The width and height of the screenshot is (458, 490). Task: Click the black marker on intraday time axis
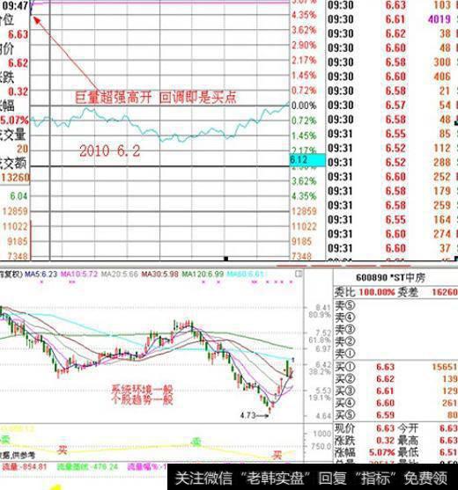tap(225, 259)
